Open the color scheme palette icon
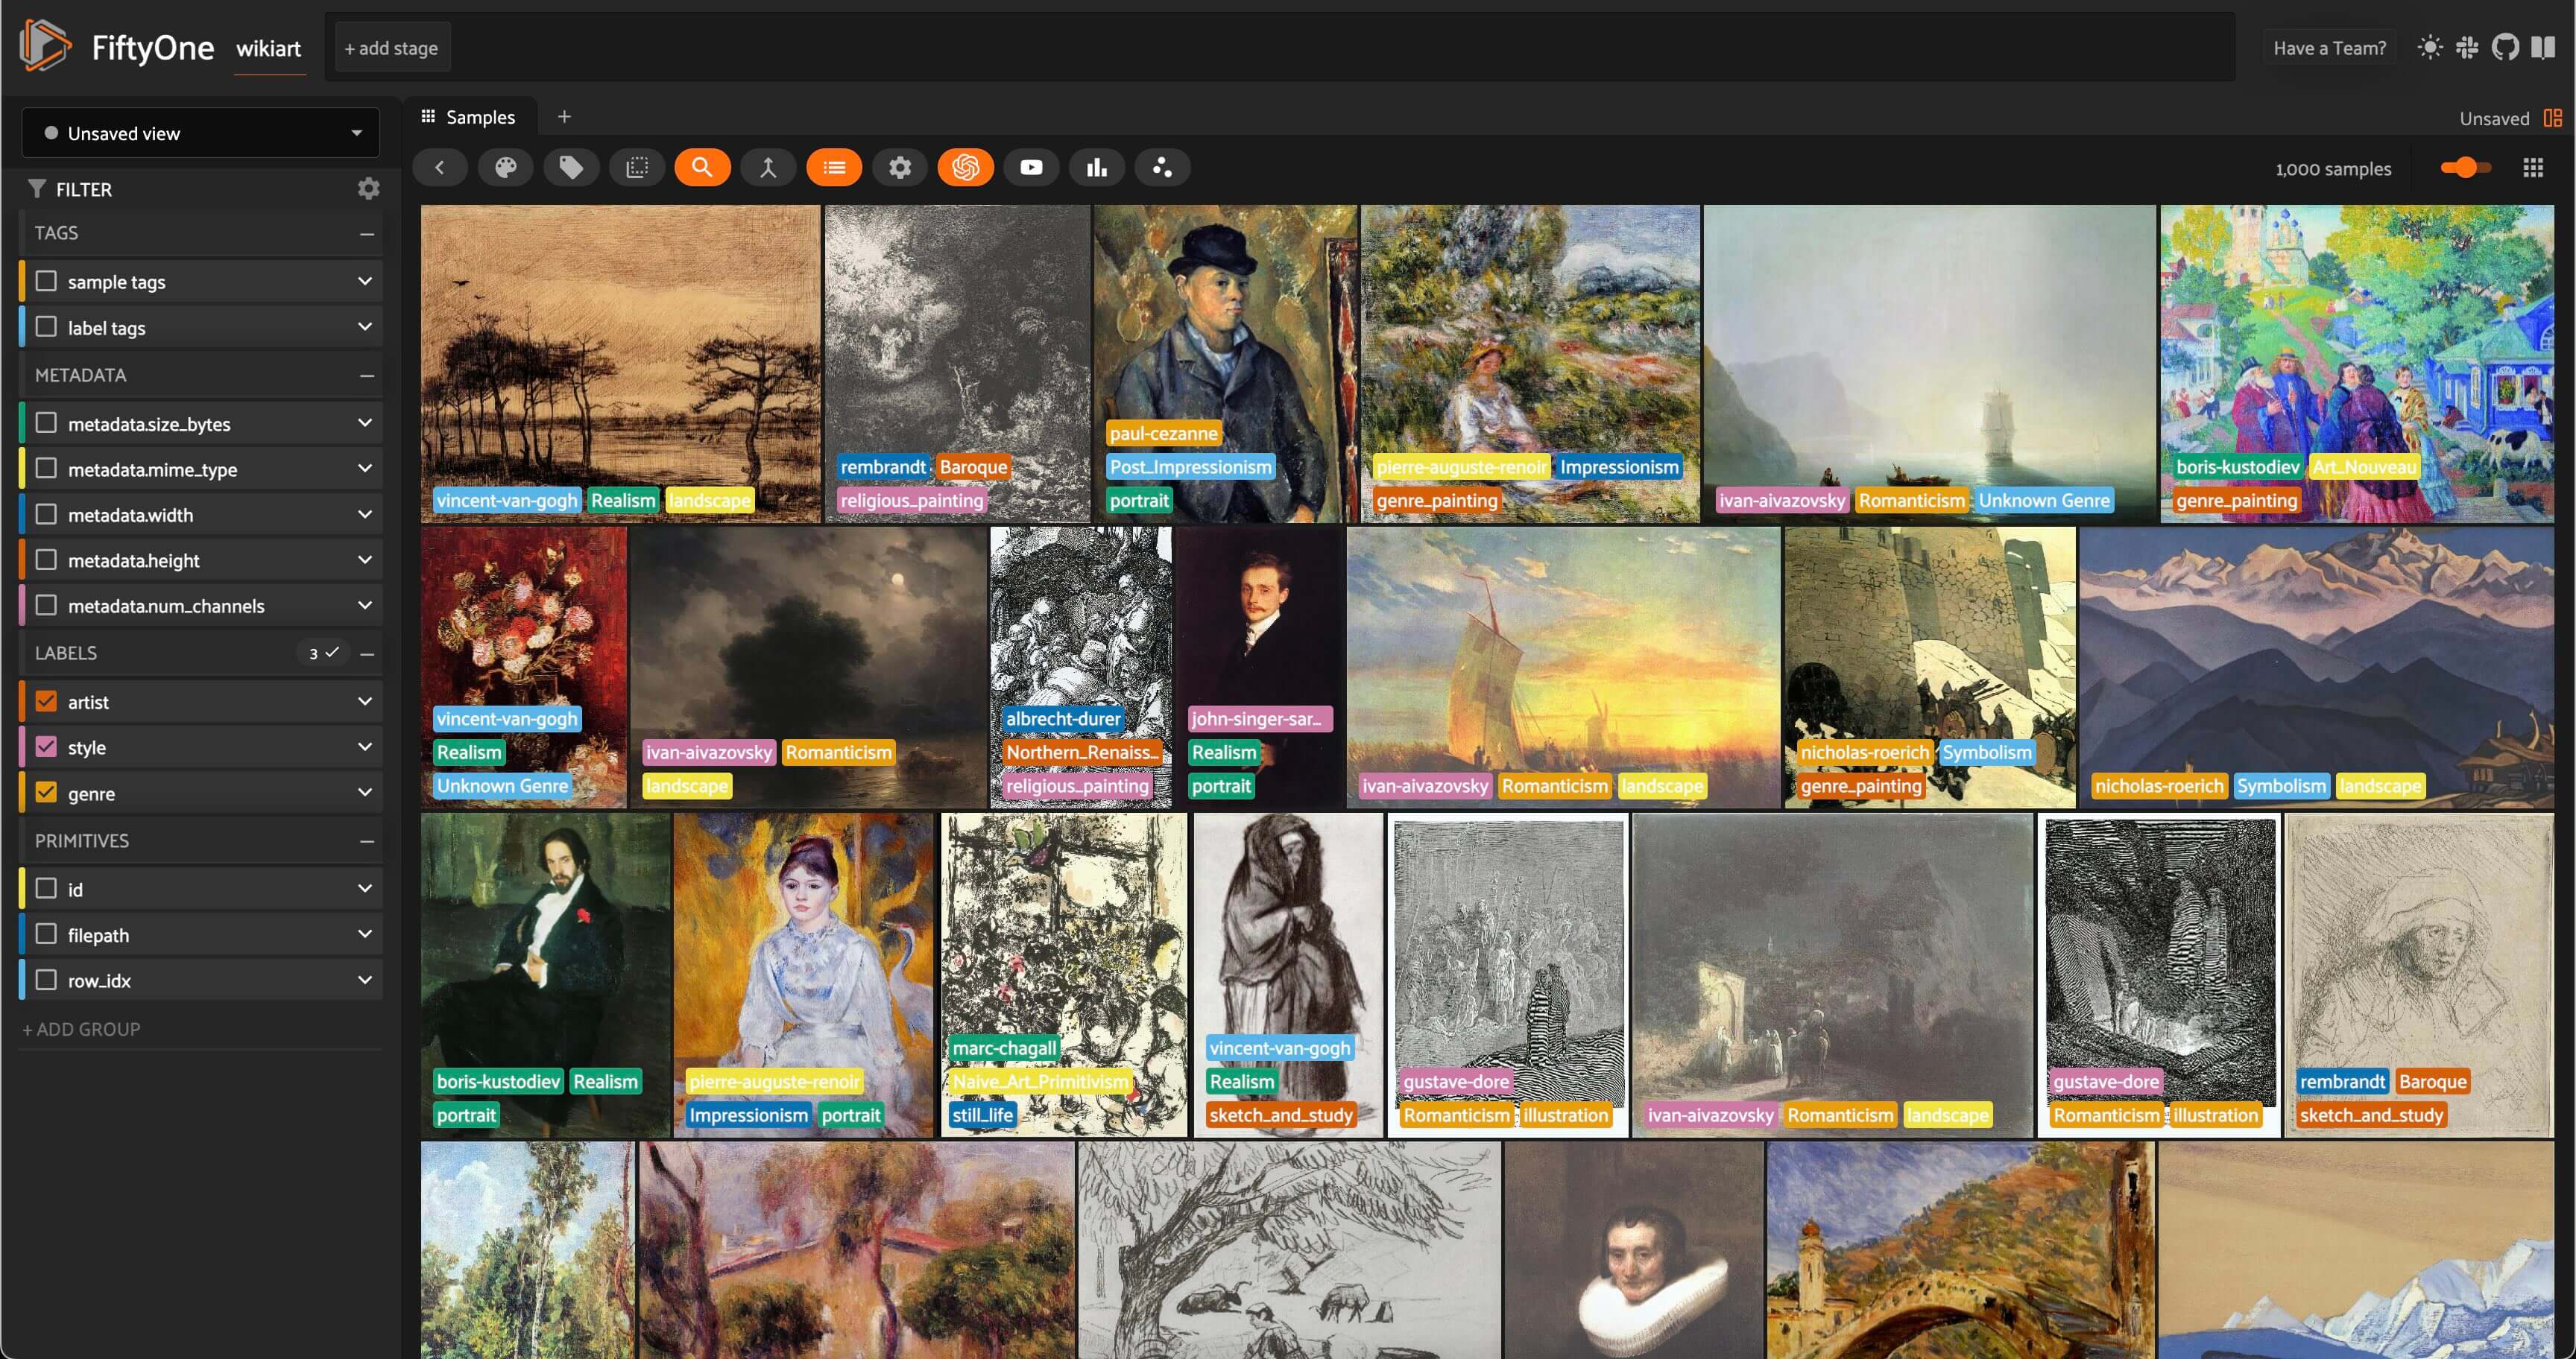This screenshot has height=1359, width=2576. 506,167
